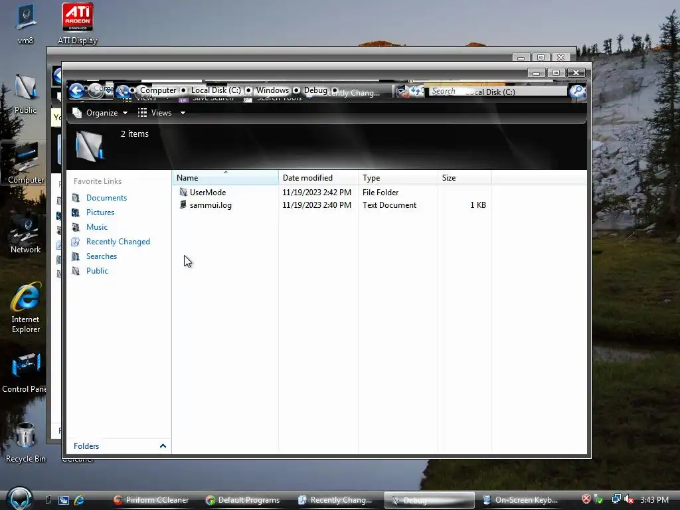Navigate to Windows breadcrumb segment
The image size is (680, 510).
click(272, 90)
